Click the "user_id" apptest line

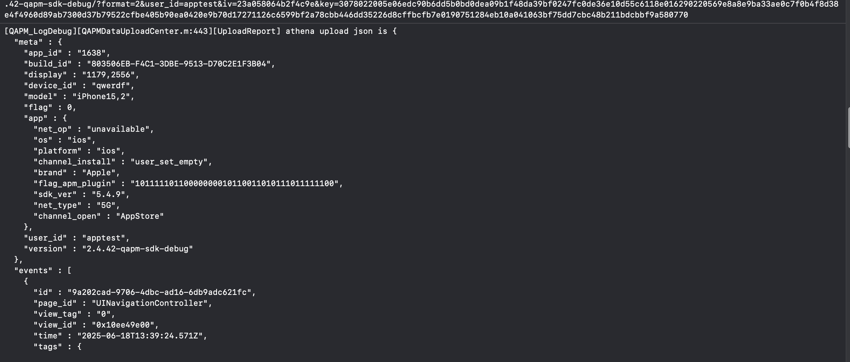[x=77, y=238]
